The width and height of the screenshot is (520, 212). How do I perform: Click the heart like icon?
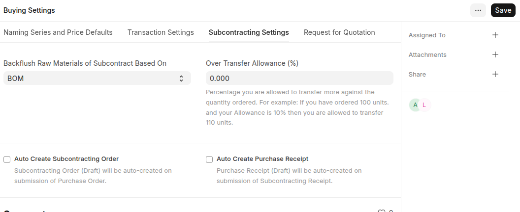[x=381, y=211]
